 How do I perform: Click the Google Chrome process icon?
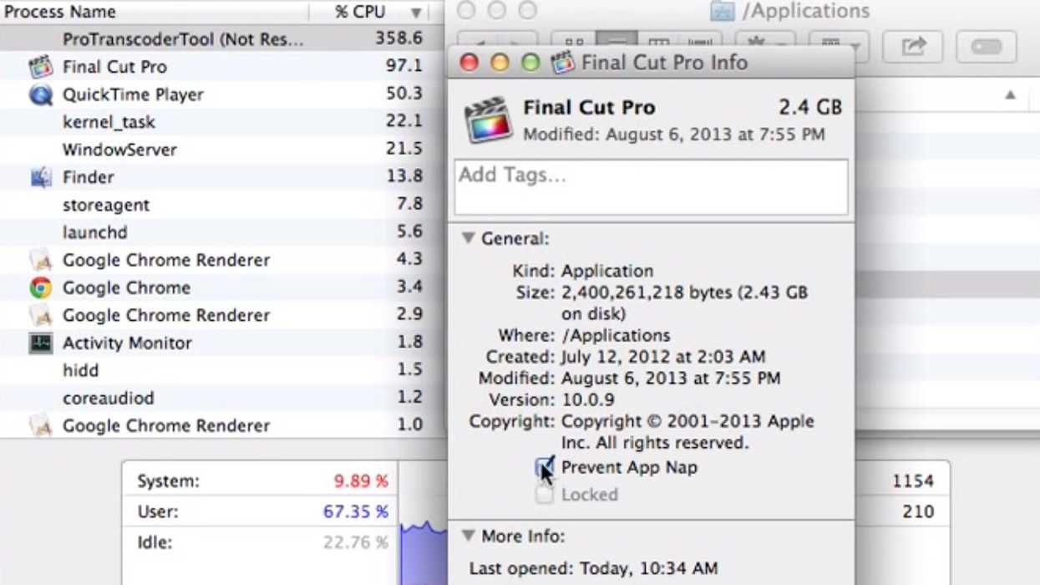(40, 287)
